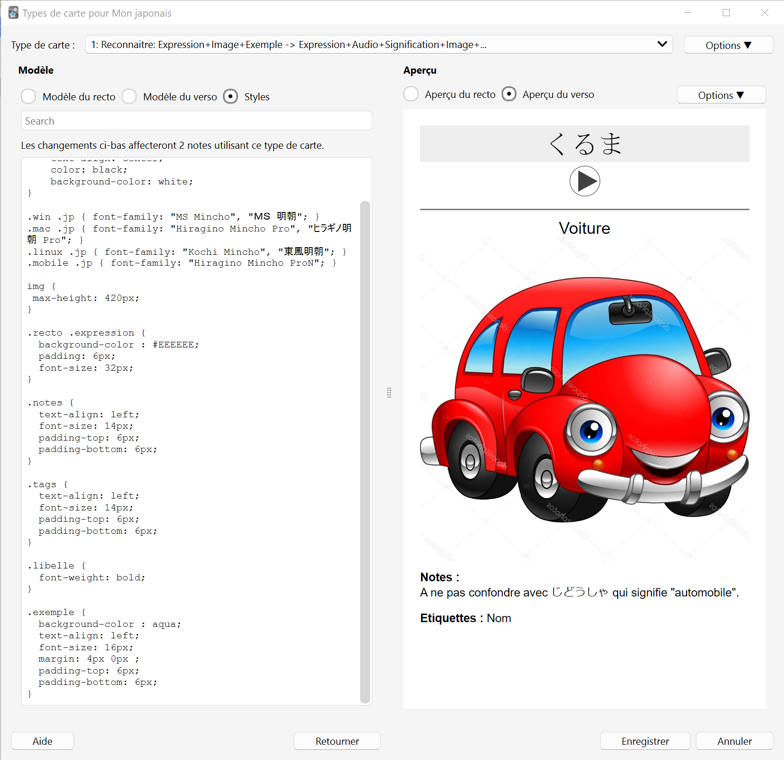Choose Aperçu du recto preview
The width and height of the screenshot is (784, 760).
coord(411,94)
